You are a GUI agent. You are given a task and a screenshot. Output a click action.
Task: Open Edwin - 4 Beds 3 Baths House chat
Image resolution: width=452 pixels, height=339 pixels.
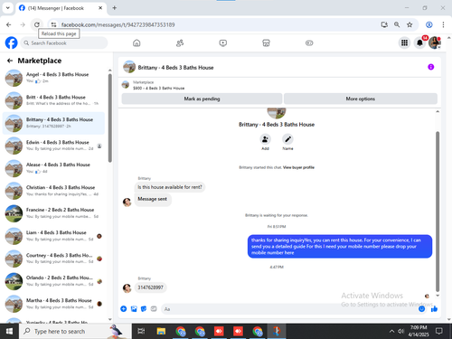[x=53, y=146]
